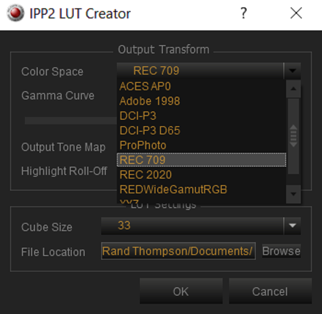Viewport: 322px width, 314px height.
Task: Click the list scrollbar up arrow
Action: point(293,89)
